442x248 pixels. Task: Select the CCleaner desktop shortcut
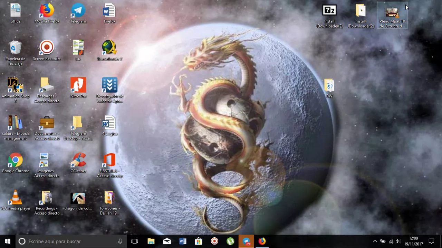(78, 163)
